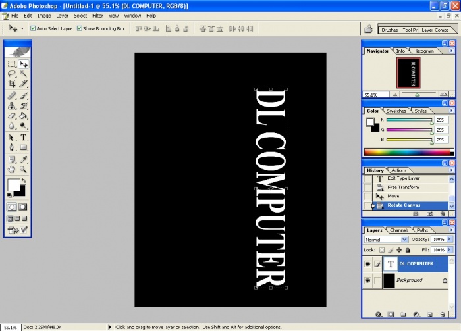Hide the Background layer

pos(367,280)
